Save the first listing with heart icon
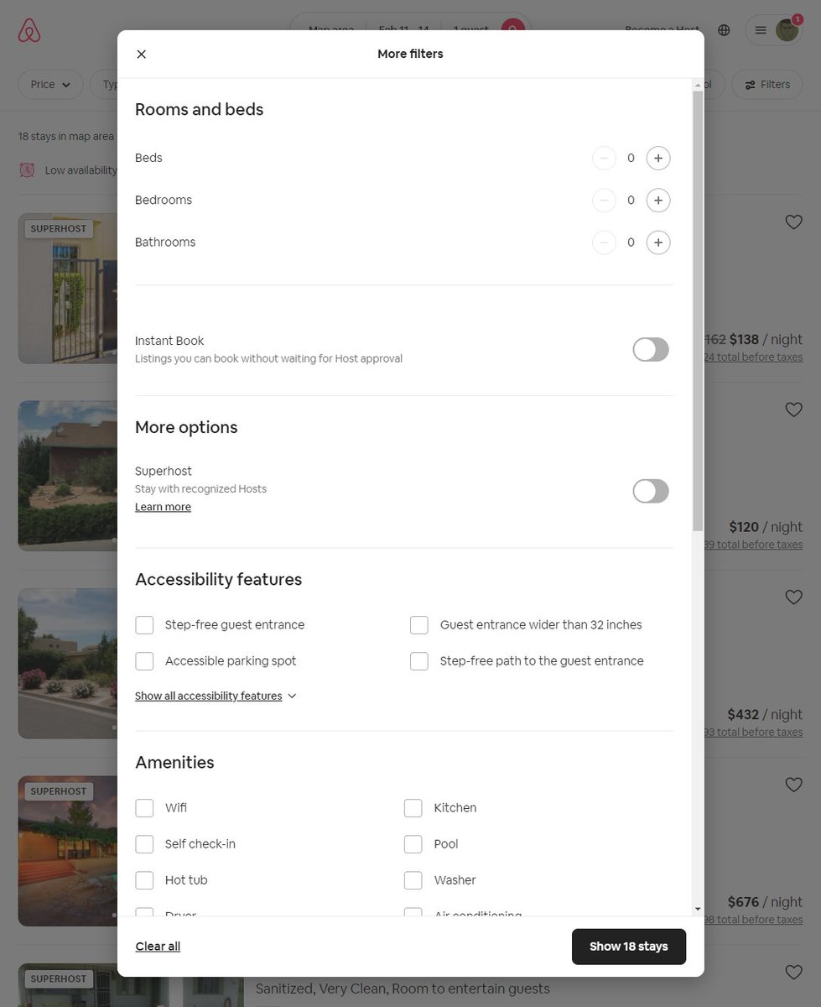Image resolution: width=821 pixels, height=1007 pixels. pyautogui.click(x=793, y=222)
